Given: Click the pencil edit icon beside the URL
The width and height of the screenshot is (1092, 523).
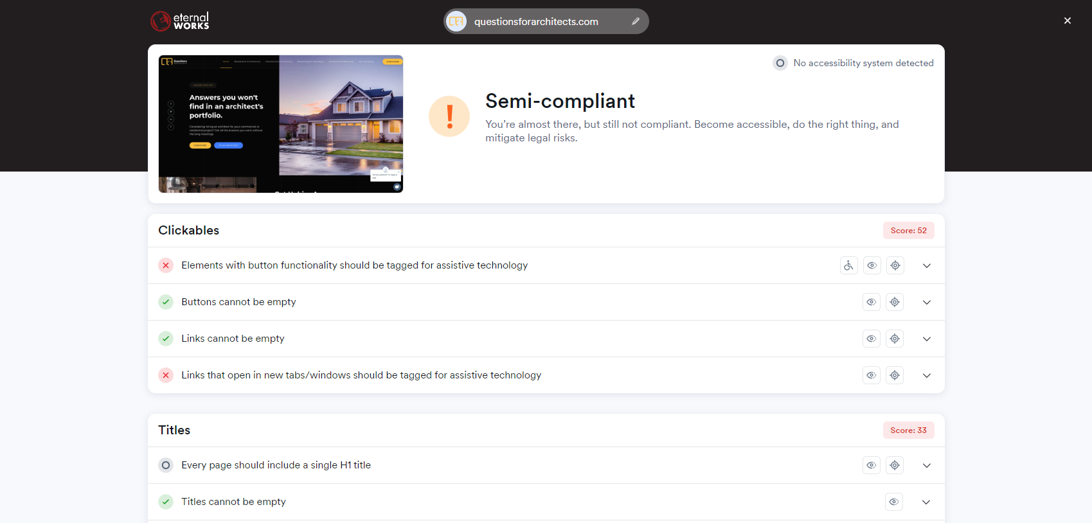Looking at the screenshot, I should click(x=635, y=21).
